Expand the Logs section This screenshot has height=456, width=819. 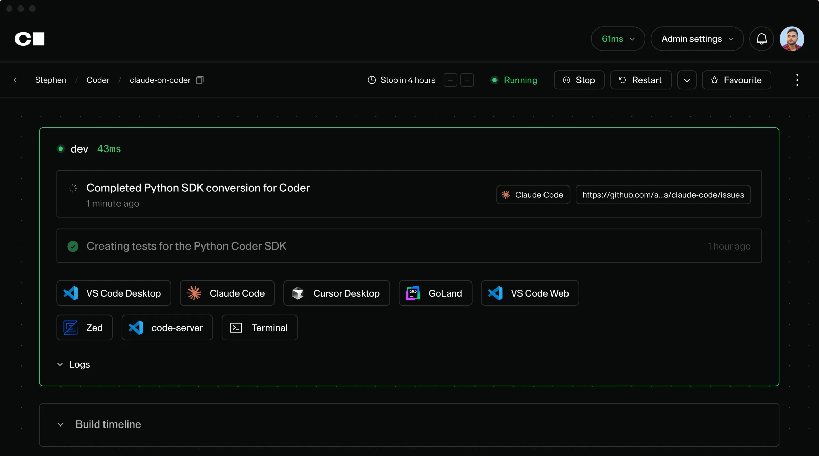click(73, 364)
